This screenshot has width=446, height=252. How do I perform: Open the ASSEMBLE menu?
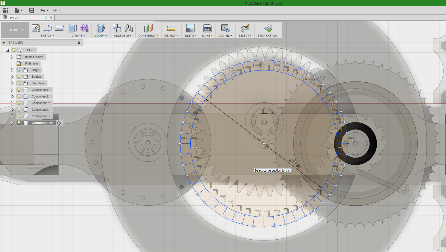point(123,36)
